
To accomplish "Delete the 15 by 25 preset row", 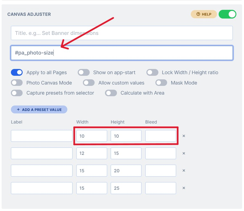I will pyautogui.click(x=184, y=188).
